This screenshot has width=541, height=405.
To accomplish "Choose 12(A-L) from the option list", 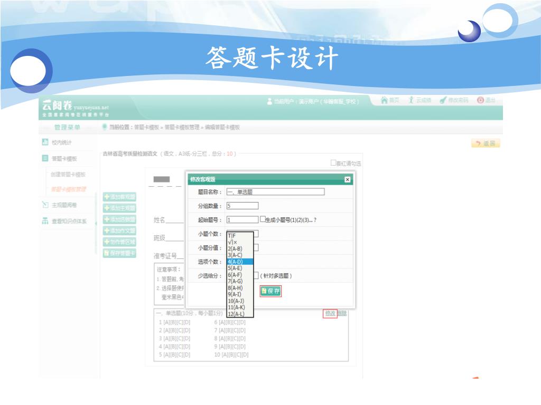I will click(240, 314).
